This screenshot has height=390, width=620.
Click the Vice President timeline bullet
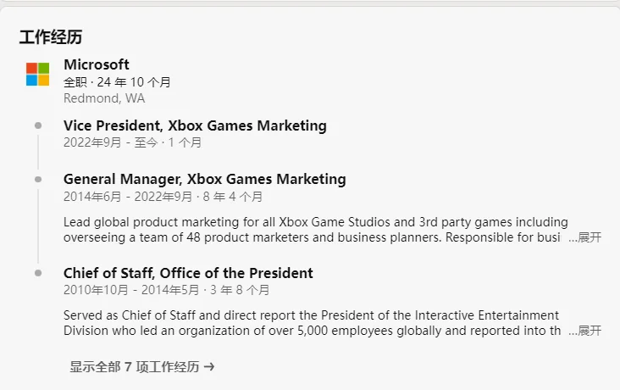[38, 125]
